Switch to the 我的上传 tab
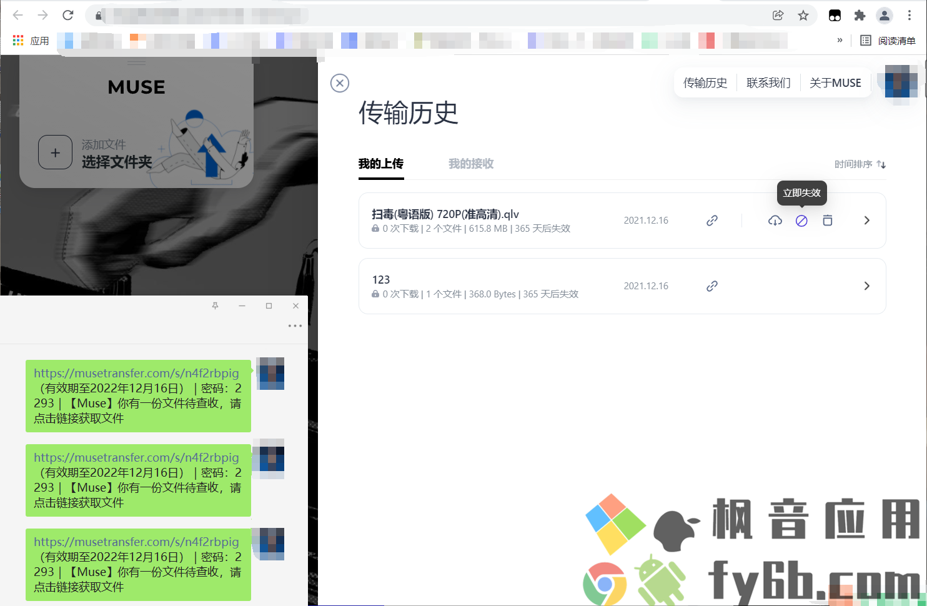Screen dimensions: 927x606 point(381,164)
